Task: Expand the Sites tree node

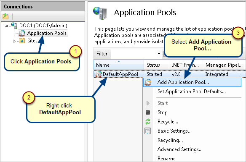Action: [14, 41]
